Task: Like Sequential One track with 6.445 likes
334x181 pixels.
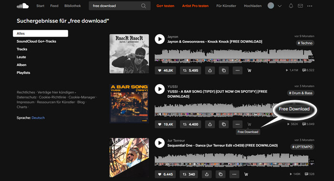Action: [x=165, y=174]
